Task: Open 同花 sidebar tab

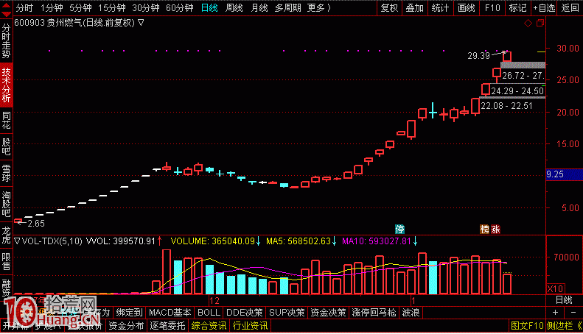Action: (7, 120)
